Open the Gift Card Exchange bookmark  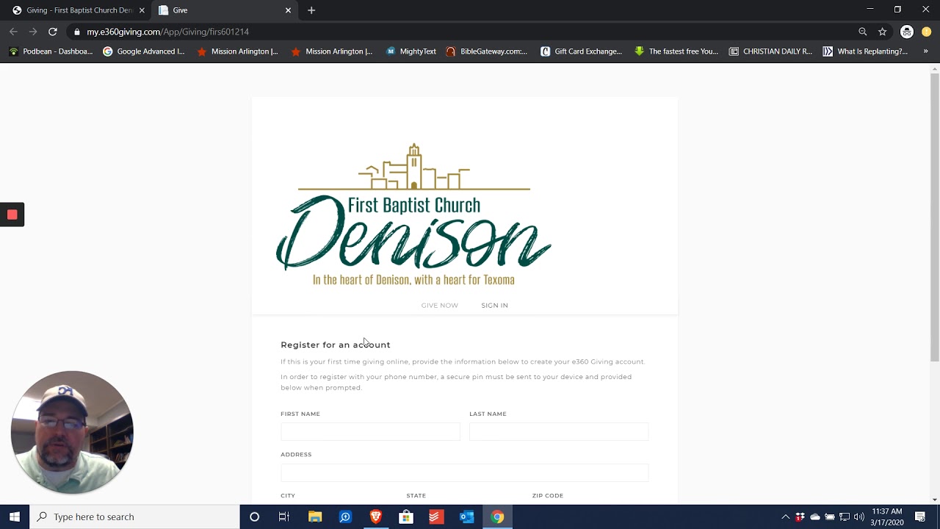point(581,51)
